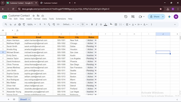
Task: Click the Share button
Action: (x=155, y=17)
